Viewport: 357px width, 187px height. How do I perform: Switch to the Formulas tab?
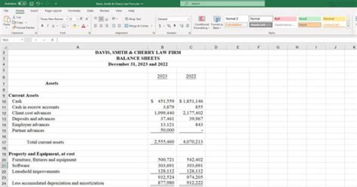74,11
